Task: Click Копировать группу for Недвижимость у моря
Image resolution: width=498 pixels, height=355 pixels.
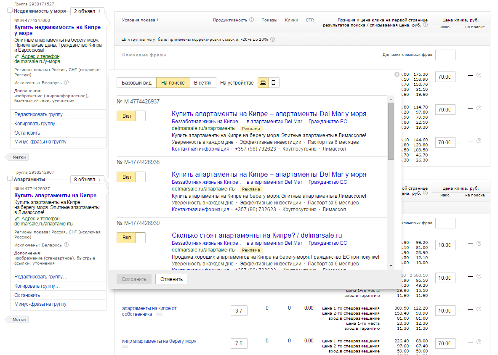Action: click(37, 124)
